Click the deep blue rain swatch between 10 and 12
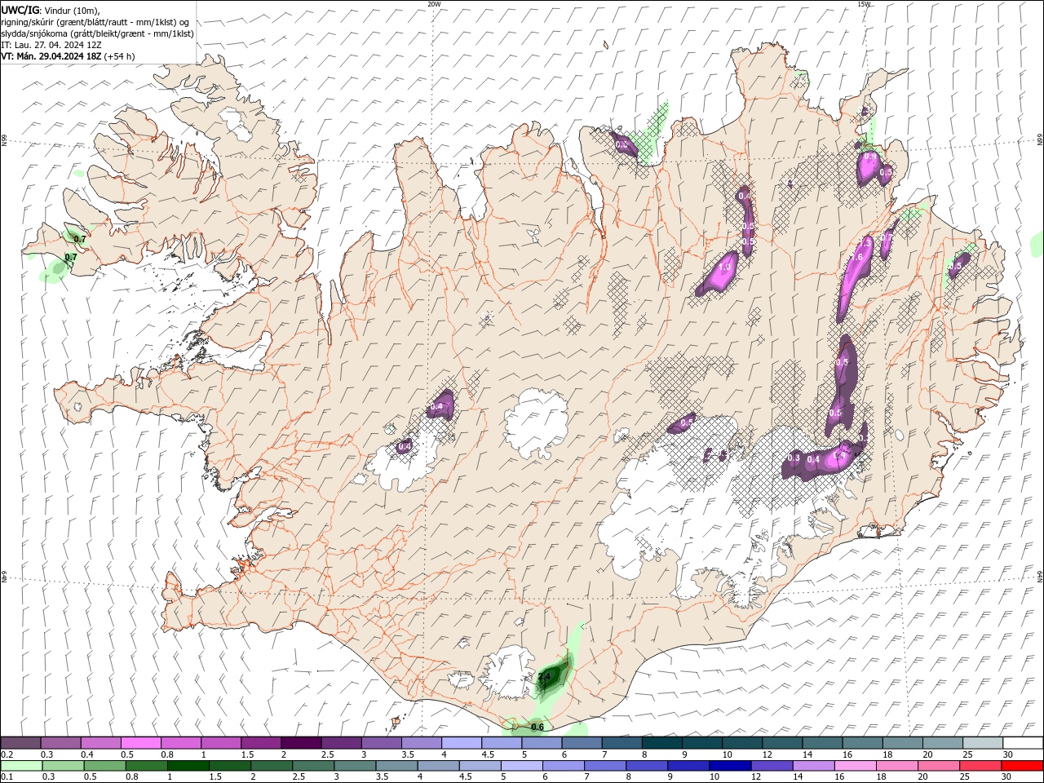The height and width of the screenshot is (783, 1044). click(730, 766)
